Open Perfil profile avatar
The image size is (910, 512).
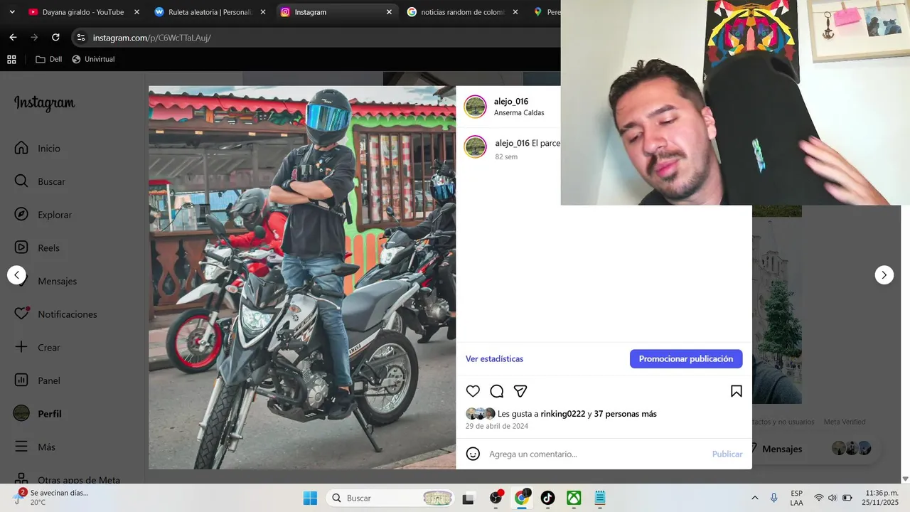[21, 413]
